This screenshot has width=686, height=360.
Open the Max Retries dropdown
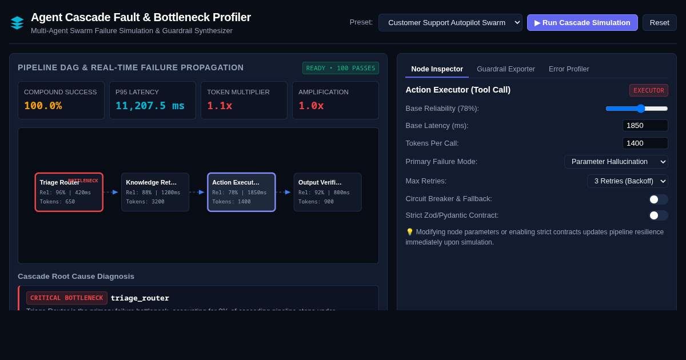point(628,181)
